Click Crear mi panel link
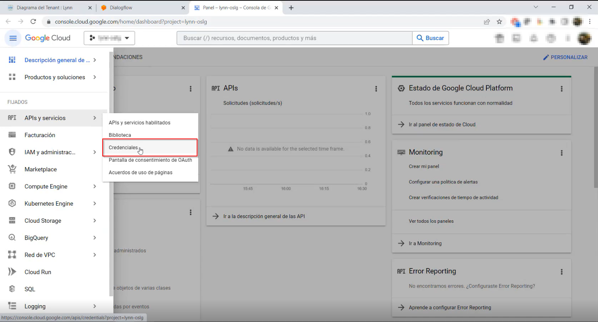Image resolution: width=598 pixels, height=322 pixels. tap(424, 166)
